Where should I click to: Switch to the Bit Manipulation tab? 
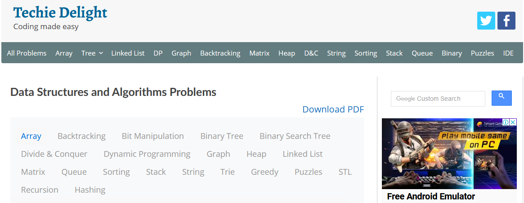click(x=152, y=136)
